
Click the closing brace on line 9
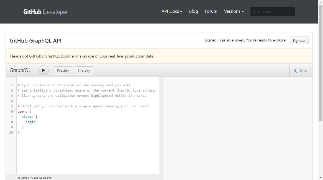23,127
